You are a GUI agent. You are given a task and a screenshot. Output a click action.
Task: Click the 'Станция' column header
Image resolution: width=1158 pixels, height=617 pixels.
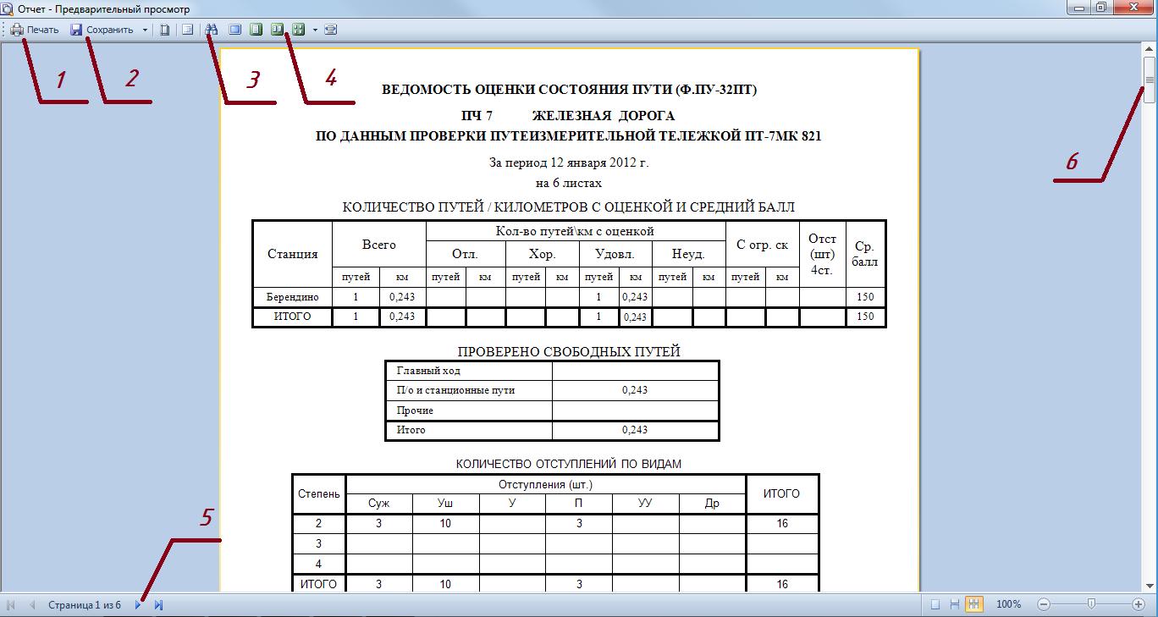[x=292, y=253]
